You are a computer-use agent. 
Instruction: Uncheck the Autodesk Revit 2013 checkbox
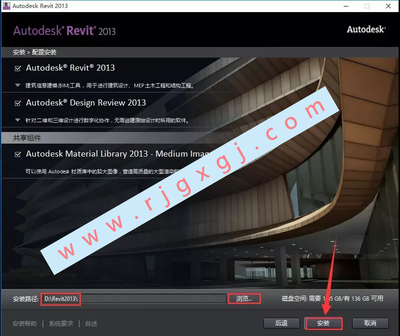18,68
